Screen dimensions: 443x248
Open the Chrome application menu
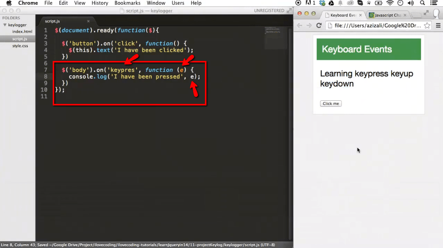coord(28,3)
